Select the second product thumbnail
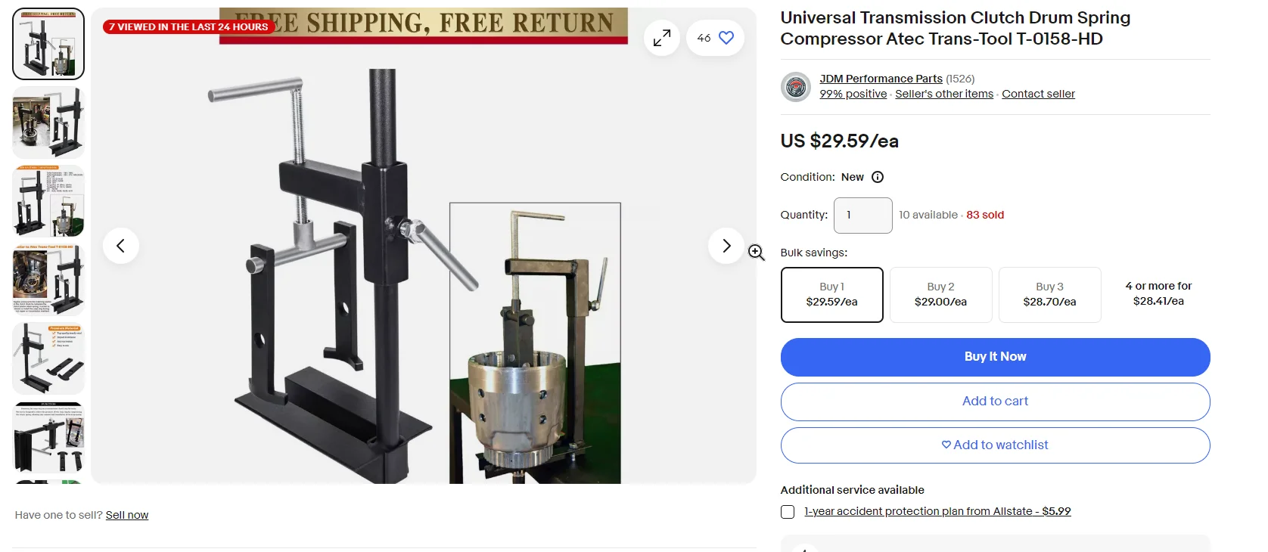This screenshot has height=552, width=1268. (x=48, y=122)
